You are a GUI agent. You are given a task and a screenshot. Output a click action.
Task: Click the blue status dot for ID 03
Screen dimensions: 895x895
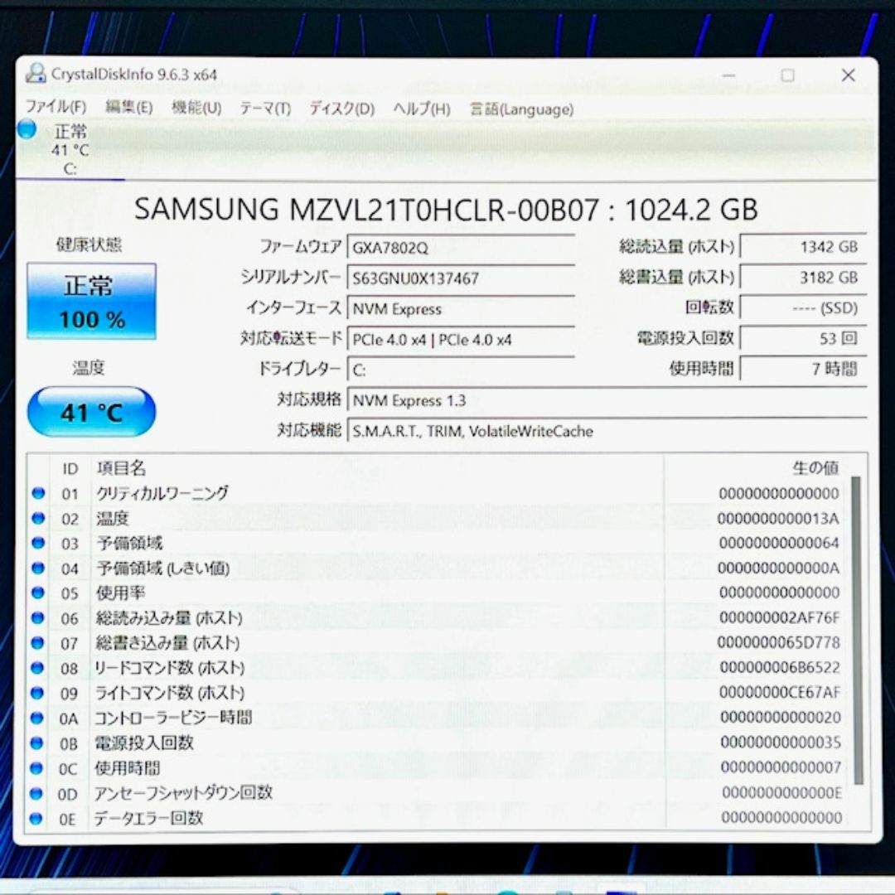click(38, 542)
